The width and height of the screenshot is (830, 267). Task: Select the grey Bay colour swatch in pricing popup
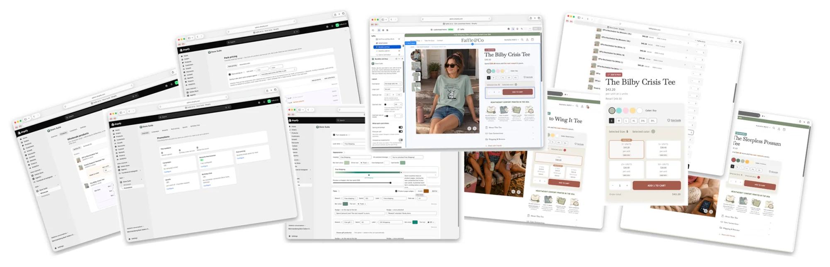(x=612, y=111)
